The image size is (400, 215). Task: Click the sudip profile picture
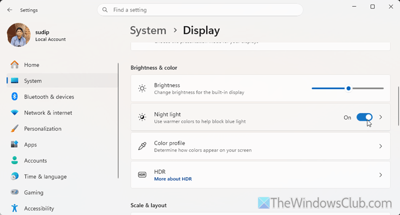point(19,35)
